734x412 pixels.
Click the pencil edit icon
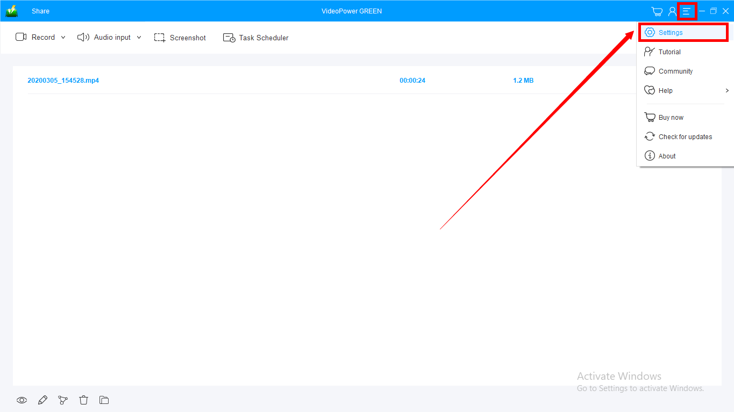[42, 400]
